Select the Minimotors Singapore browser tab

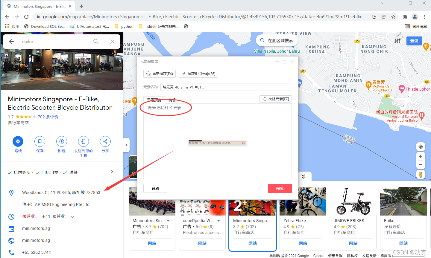tap(40, 6)
